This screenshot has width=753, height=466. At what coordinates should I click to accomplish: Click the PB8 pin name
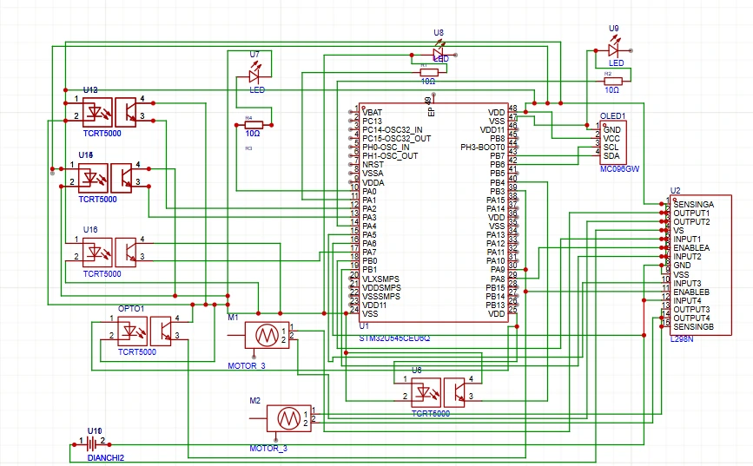(x=498, y=138)
